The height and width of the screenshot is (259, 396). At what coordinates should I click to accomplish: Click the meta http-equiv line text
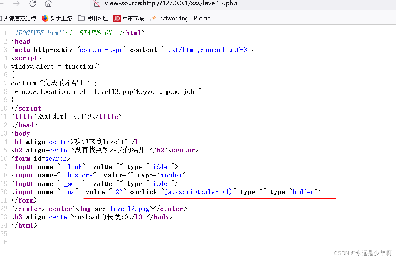click(132, 50)
